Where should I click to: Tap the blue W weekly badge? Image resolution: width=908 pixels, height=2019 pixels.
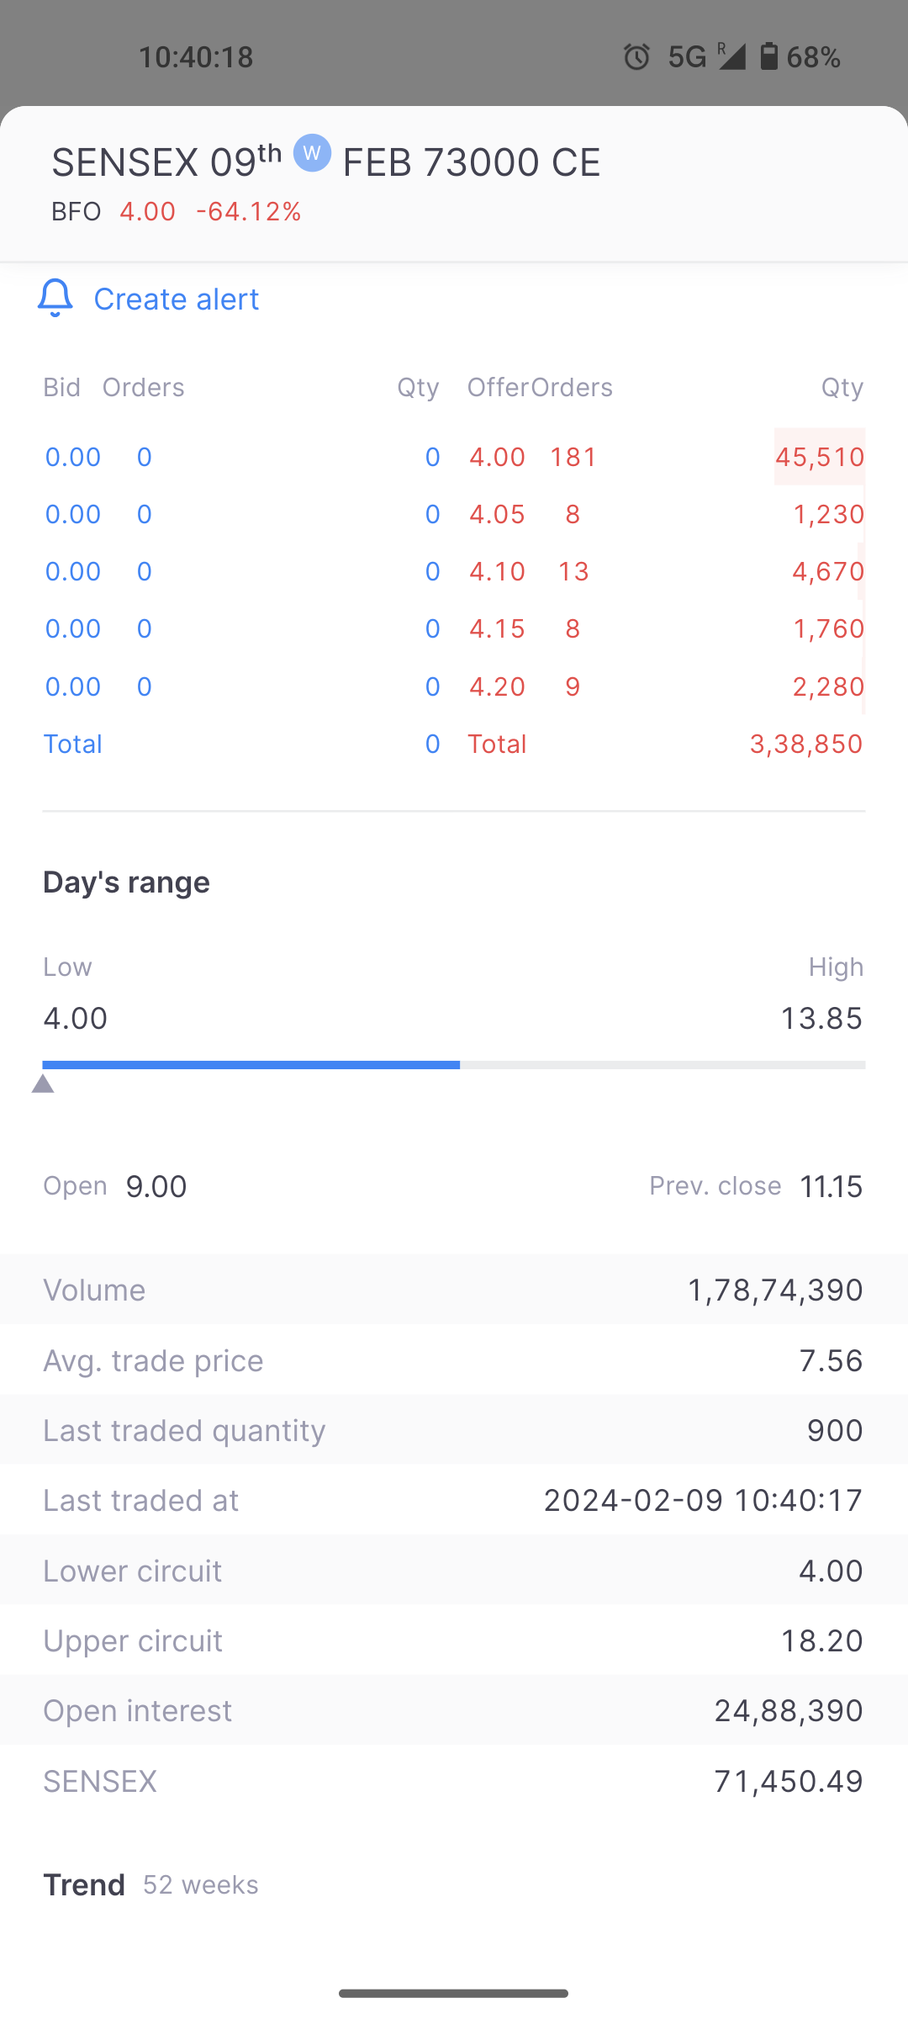(312, 153)
